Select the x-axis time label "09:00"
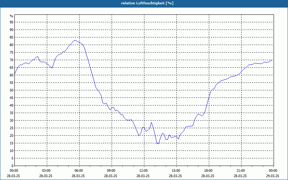 click(111, 171)
